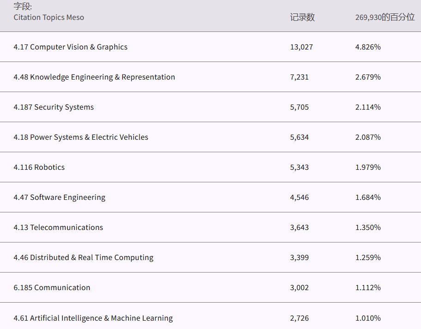421x329 pixels.
Task: Click record count 5,343 for Robotics
Action: click(299, 167)
